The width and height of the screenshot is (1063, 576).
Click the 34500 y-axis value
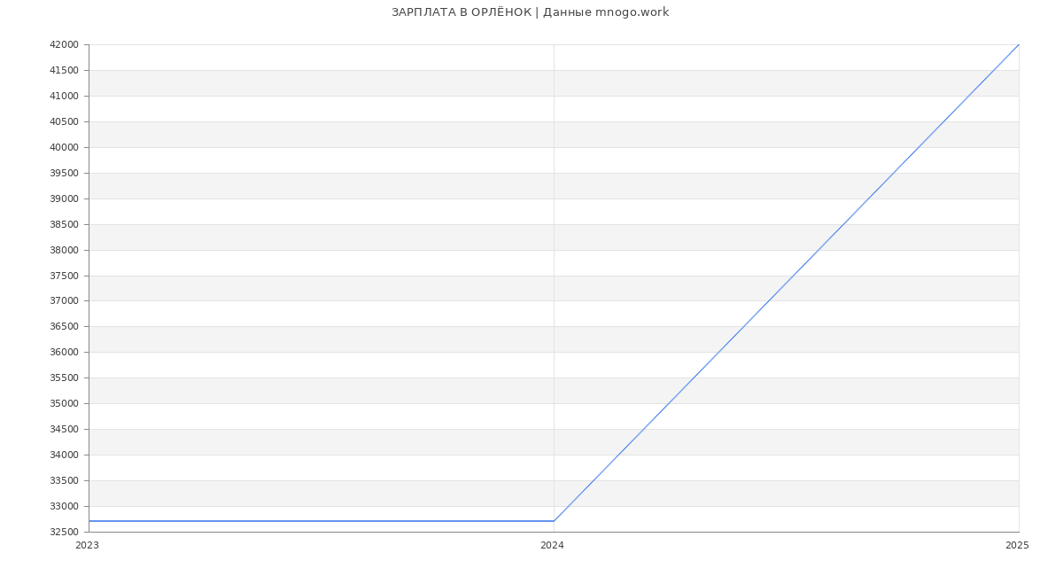(64, 430)
